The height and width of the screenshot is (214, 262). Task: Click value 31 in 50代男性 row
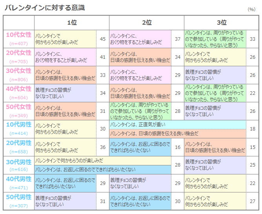pos(103,201)
